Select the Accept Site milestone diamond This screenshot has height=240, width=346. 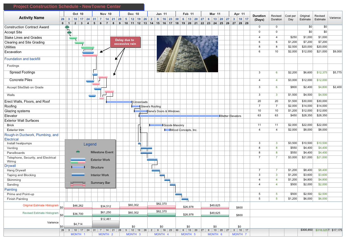pos(69,32)
